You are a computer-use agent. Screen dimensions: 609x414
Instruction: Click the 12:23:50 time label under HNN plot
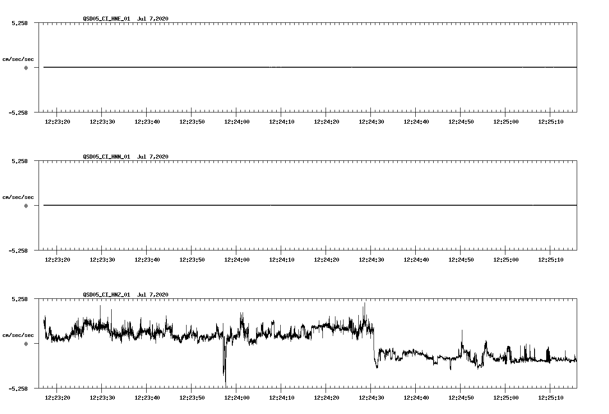click(192, 260)
